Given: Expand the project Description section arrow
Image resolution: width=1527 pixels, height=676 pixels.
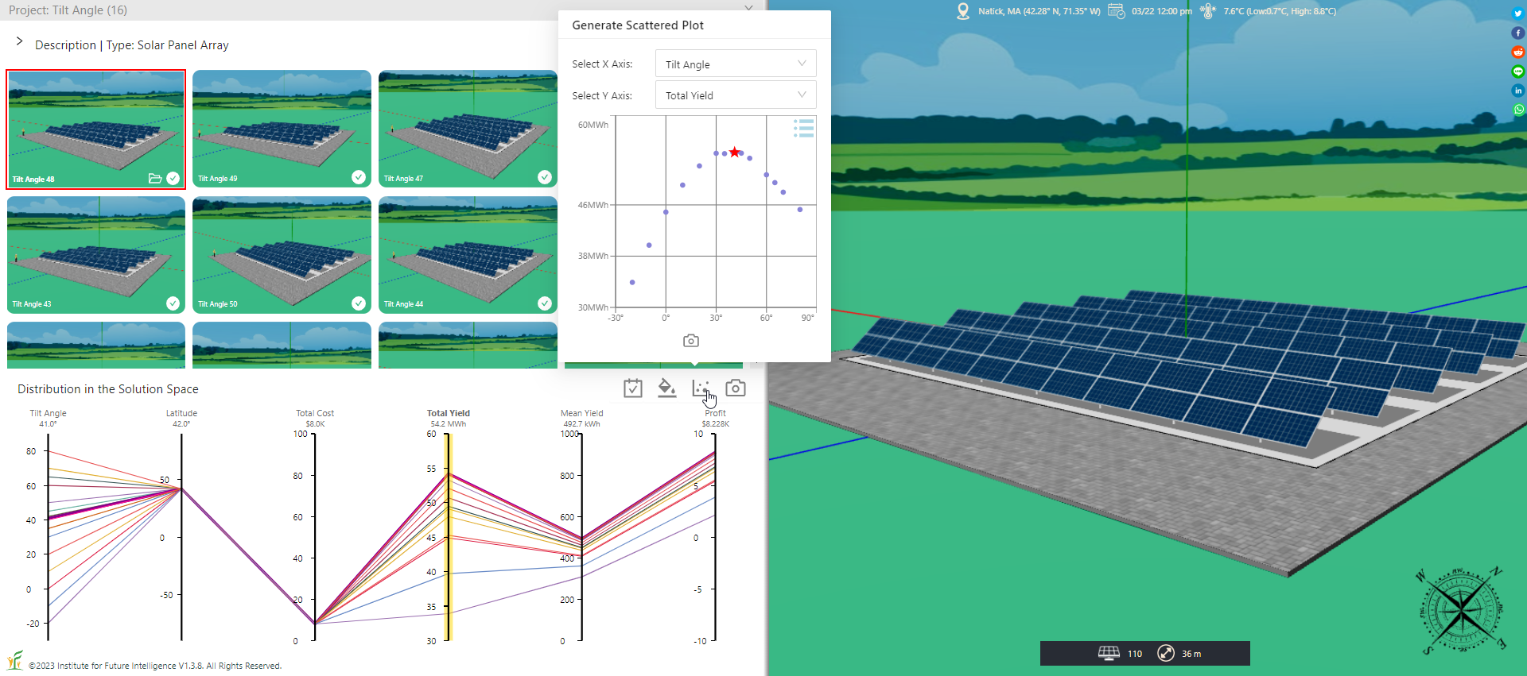Looking at the screenshot, I should (19, 41).
